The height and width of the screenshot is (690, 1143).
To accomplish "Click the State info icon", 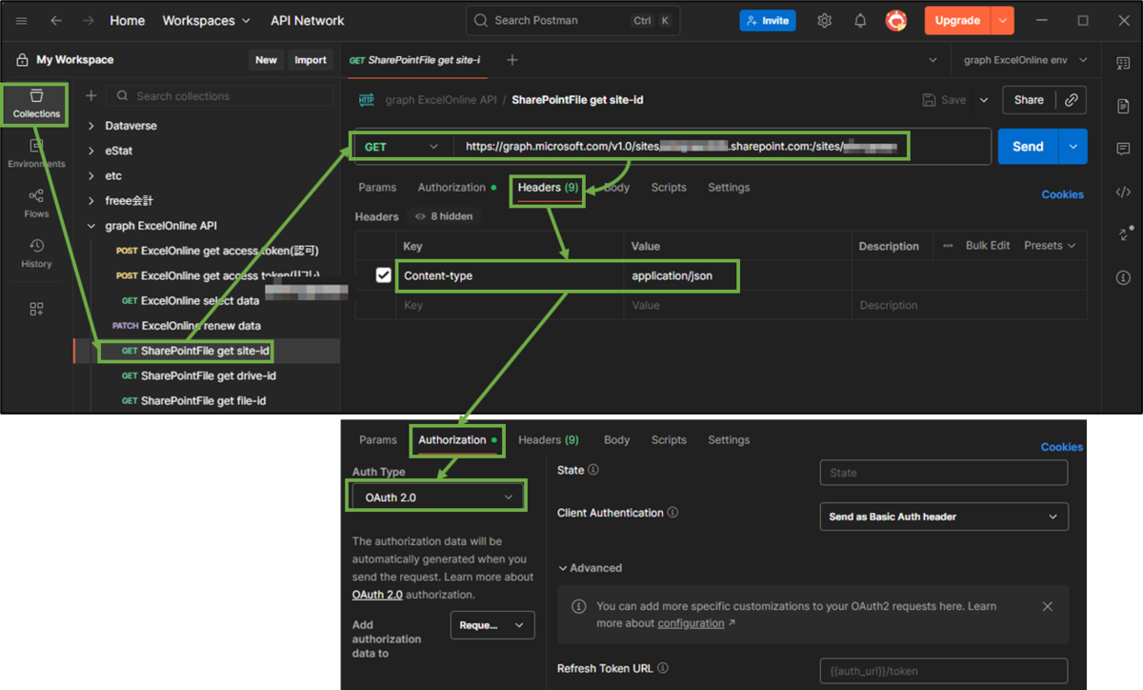I will (593, 470).
